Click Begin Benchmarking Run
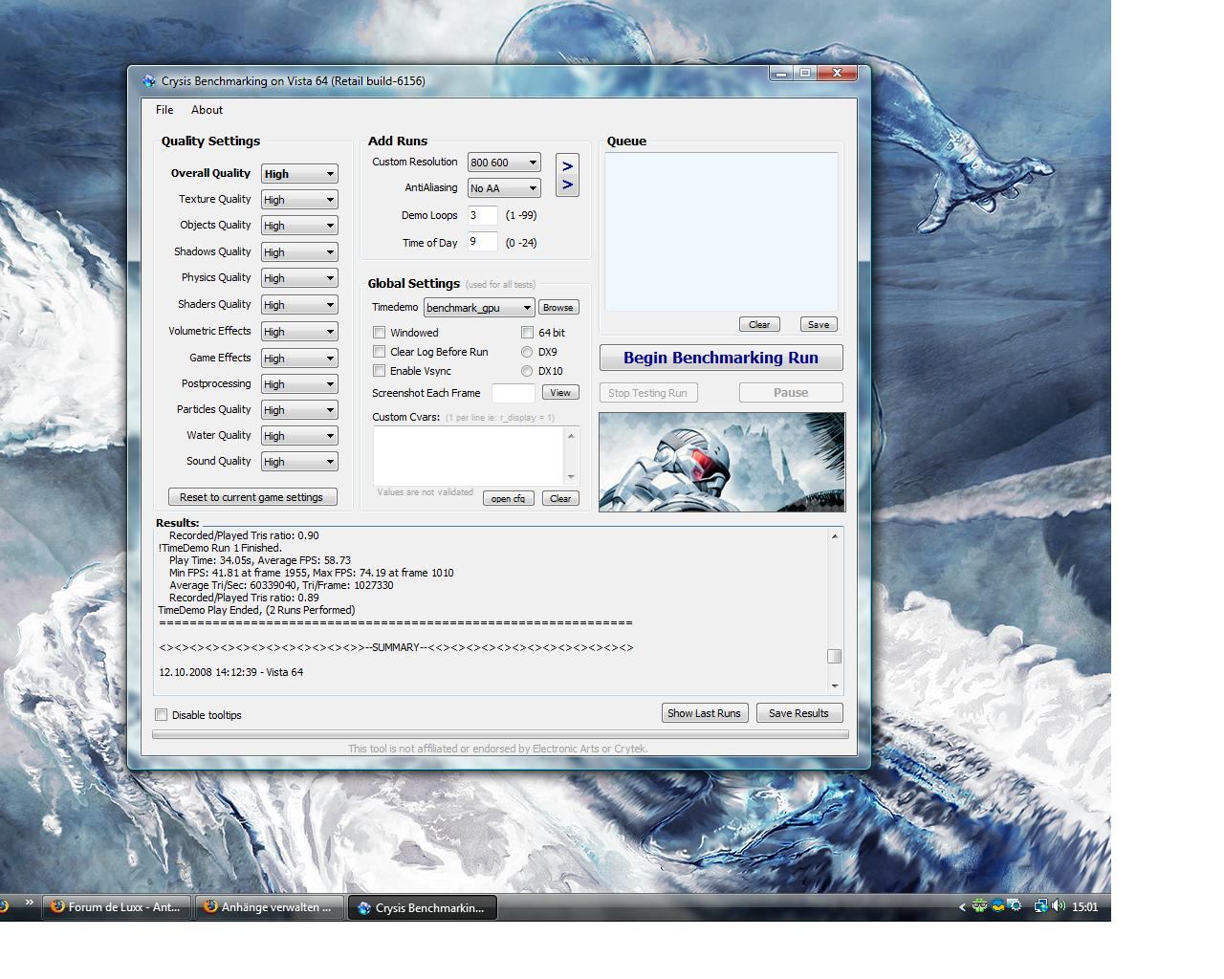The height and width of the screenshot is (979, 1224). [721, 358]
